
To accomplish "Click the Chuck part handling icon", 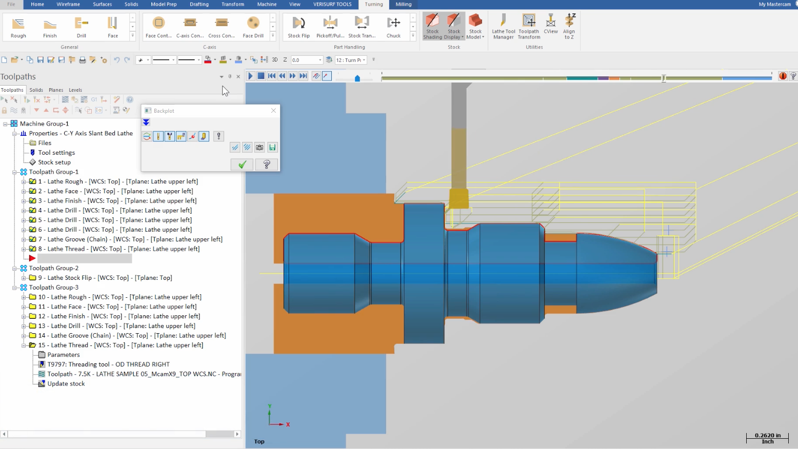I will click(393, 27).
